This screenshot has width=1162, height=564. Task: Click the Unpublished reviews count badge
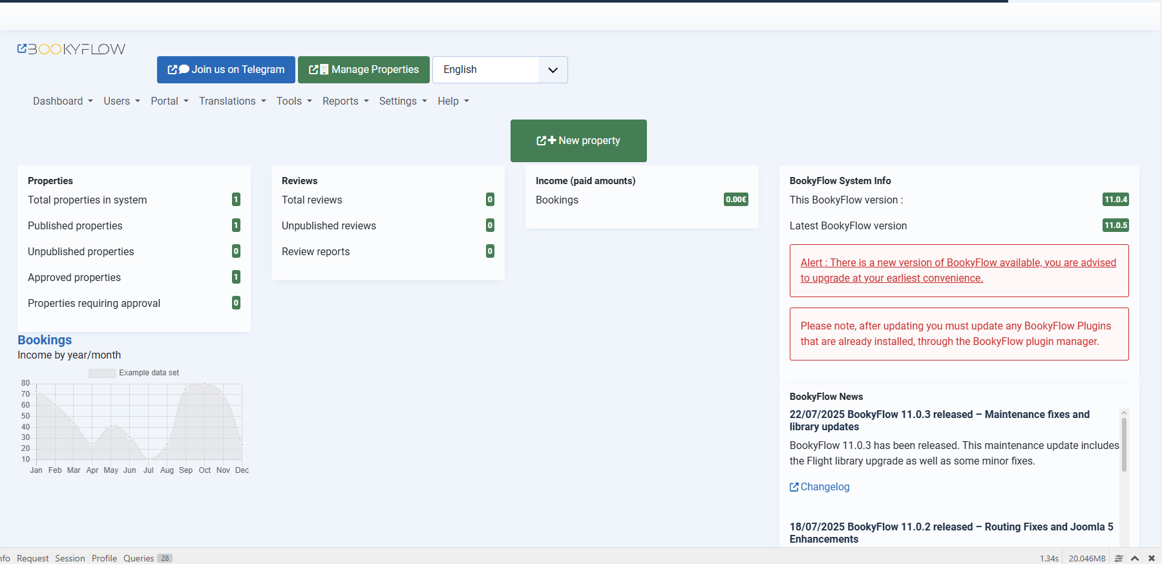491,225
